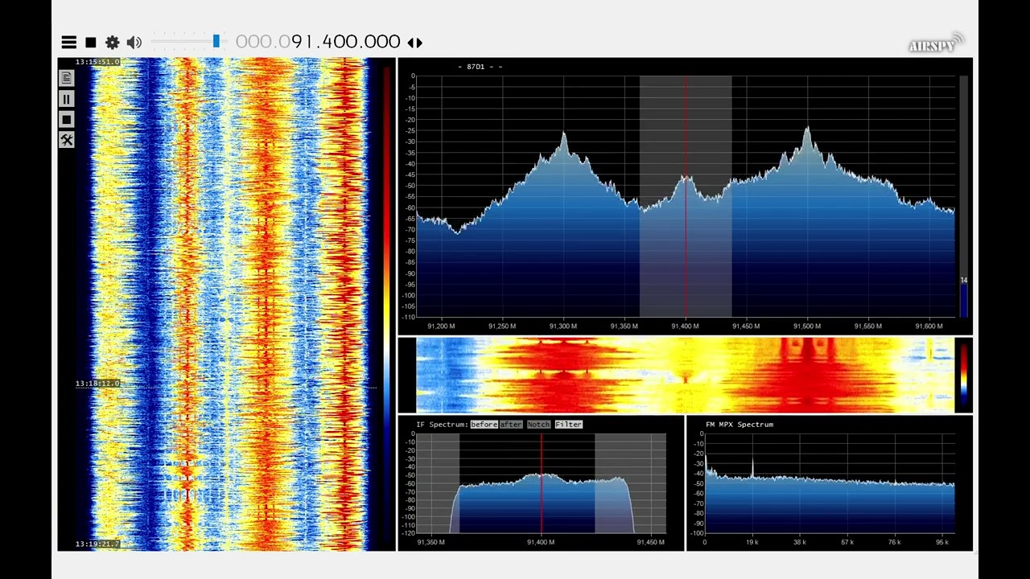Adjust the volume slider handle
The width and height of the screenshot is (1030, 579).
pyautogui.click(x=216, y=41)
